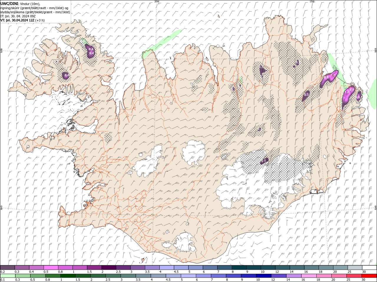Click the 18 label in the top legend row
Viewport: 377px width, 282px height.
(x=320, y=272)
